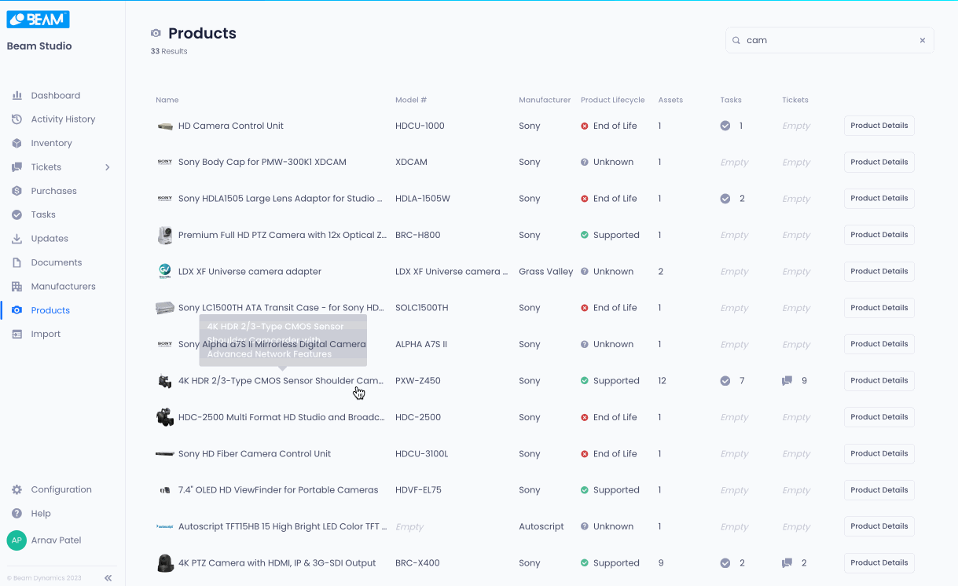Sort by Manufacturer column header
The height and width of the screenshot is (586, 958).
tap(545, 100)
